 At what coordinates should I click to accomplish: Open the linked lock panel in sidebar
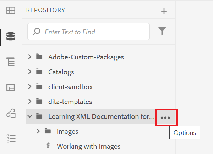click(x=11, y=113)
